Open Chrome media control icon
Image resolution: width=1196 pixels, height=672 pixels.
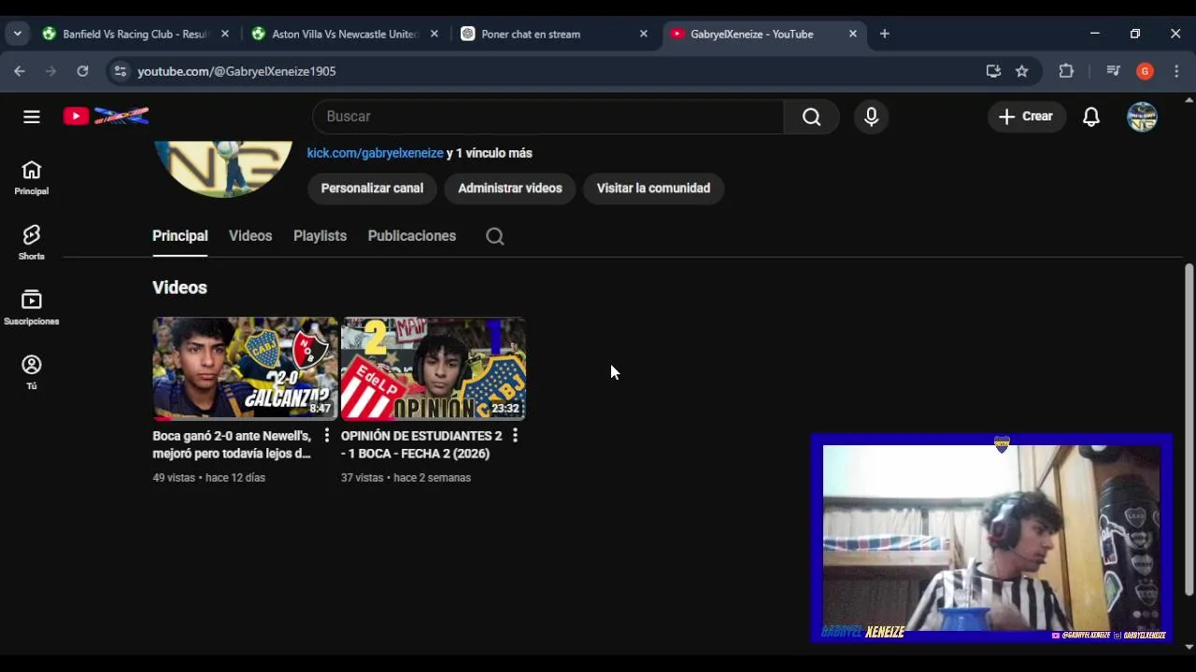(x=1113, y=71)
